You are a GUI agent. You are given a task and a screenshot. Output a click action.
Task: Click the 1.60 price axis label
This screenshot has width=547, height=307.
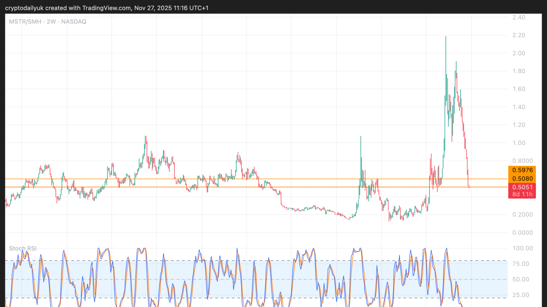click(x=518, y=89)
